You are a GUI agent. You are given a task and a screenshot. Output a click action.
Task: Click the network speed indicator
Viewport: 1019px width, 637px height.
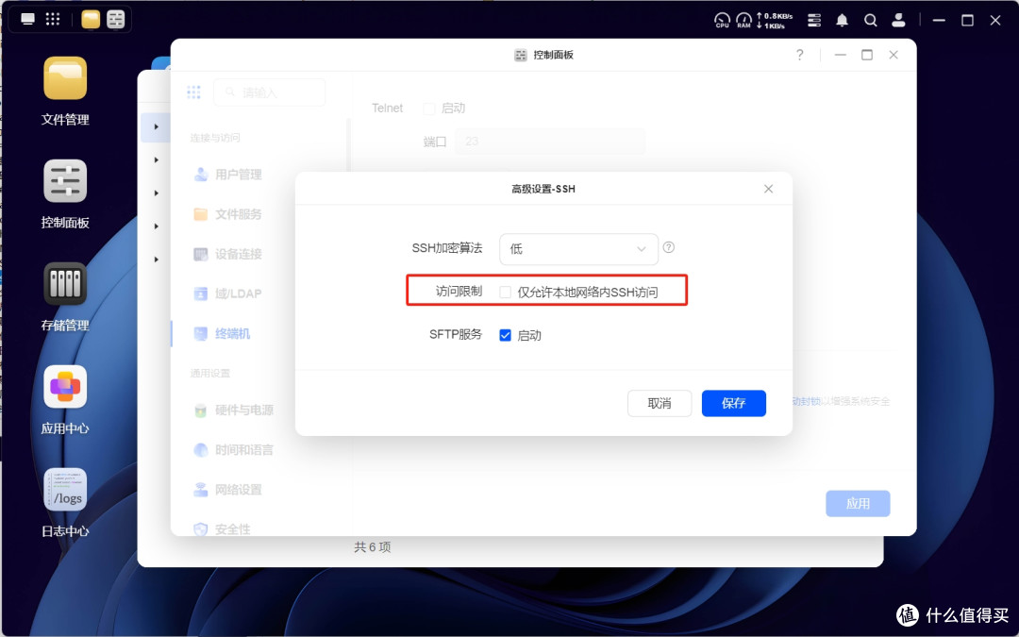tap(774, 20)
